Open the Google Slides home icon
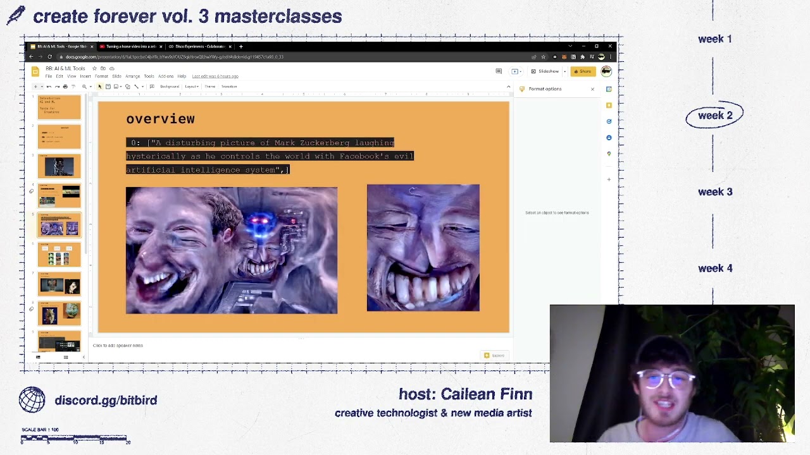 pos(35,71)
